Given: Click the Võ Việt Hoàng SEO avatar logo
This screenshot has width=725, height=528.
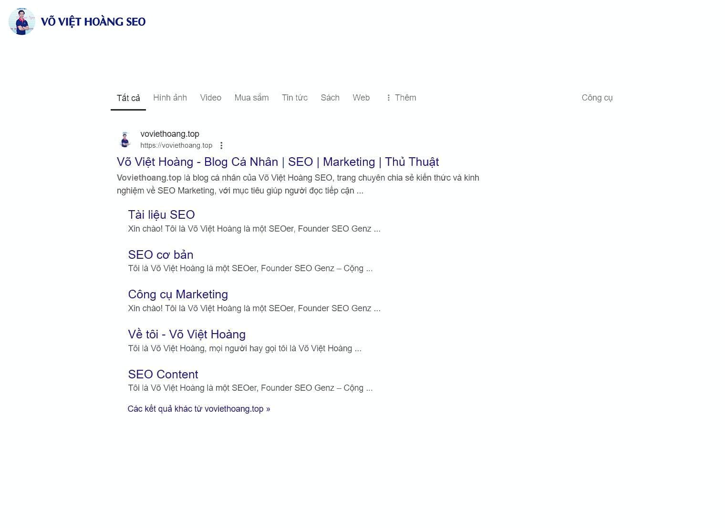Looking at the screenshot, I should click(22, 22).
